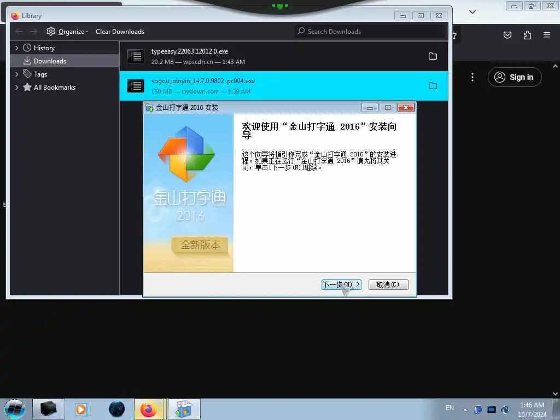Click the Library forward arrow
This screenshot has height=420, width=560.
coord(33,31)
